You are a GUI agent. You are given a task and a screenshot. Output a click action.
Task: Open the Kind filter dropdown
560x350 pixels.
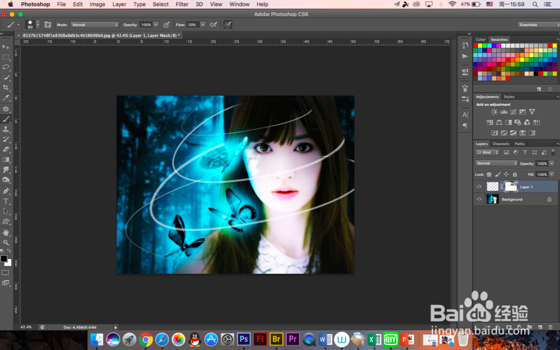(487, 152)
